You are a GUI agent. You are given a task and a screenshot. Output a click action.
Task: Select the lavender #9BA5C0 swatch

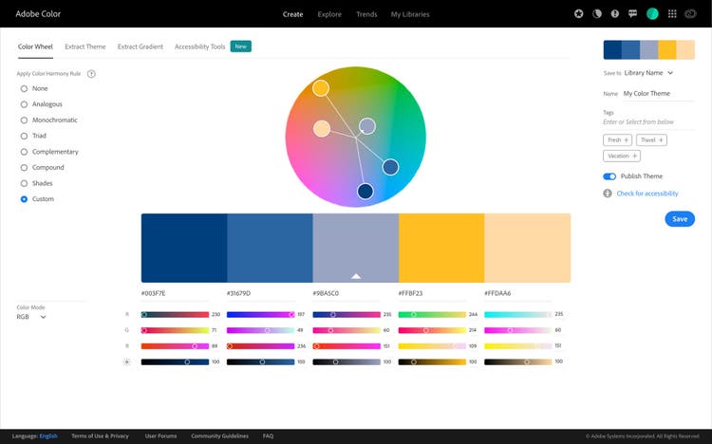click(356, 248)
